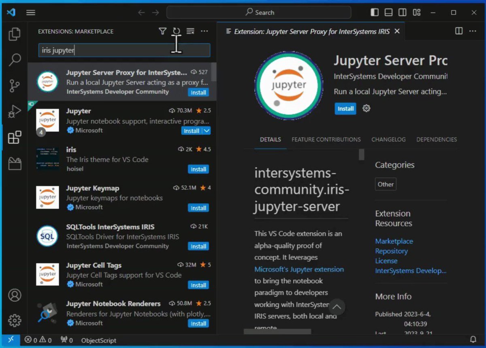Image resolution: width=486 pixels, height=348 pixels.
Task: Open the Run and Debug view
Action: tap(15, 112)
